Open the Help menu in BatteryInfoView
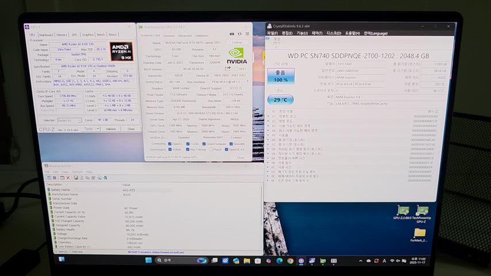The width and height of the screenshot is (491, 276). [x=89, y=172]
